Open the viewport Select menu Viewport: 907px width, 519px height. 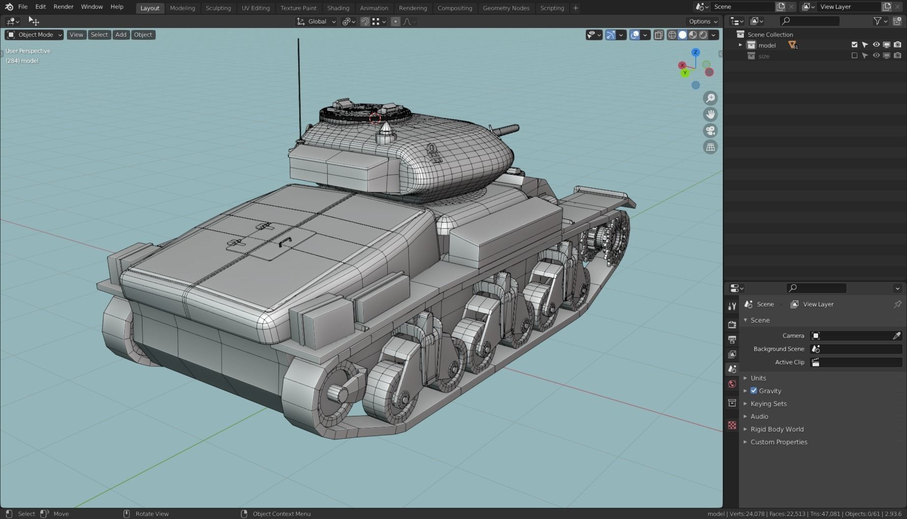pyautogui.click(x=99, y=35)
